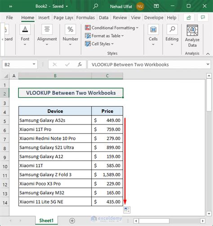
Task: Expand the quick access overflow chevrons
Action: 11,6
